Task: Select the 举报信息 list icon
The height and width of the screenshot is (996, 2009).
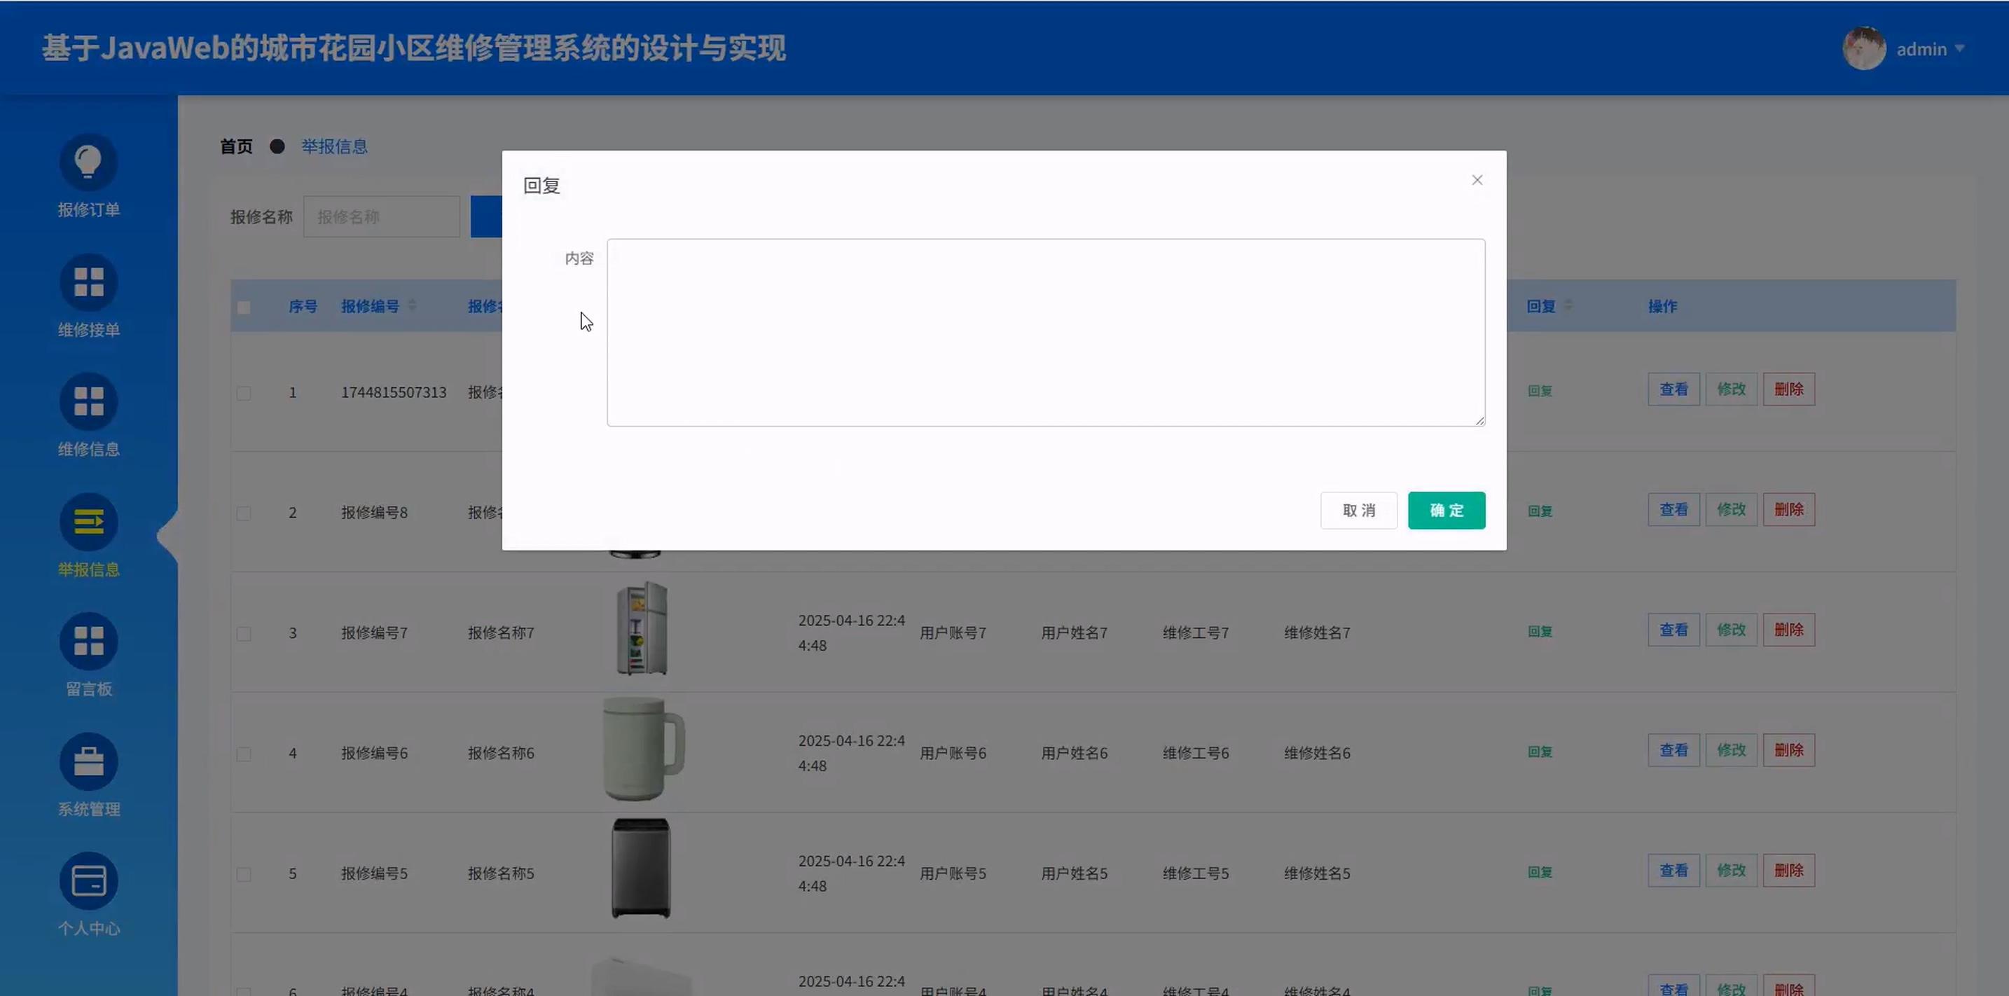Action: pos(88,522)
